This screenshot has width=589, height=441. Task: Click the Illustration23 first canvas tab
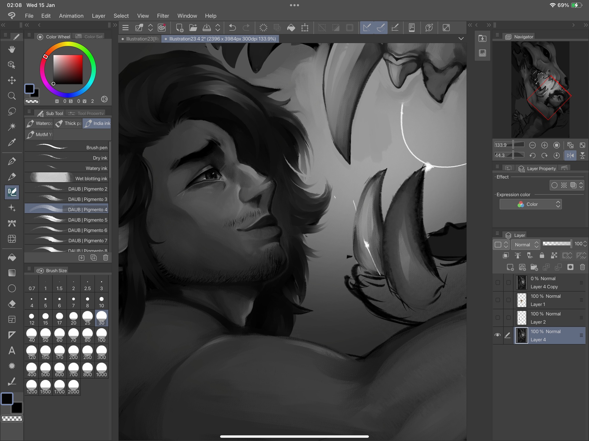pos(140,39)
